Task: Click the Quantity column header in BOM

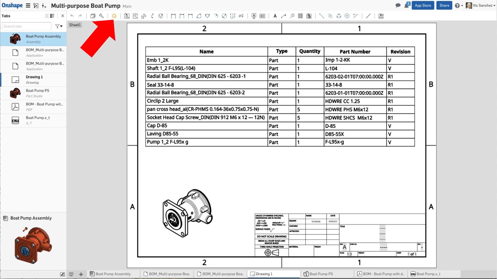Action: pyautogui.click(x=310, y=51)
